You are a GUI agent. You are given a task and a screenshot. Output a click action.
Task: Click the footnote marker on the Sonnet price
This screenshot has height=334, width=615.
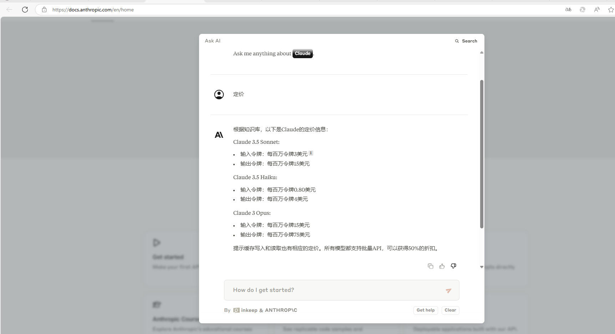pyautogui.click(x=311, y=152)
